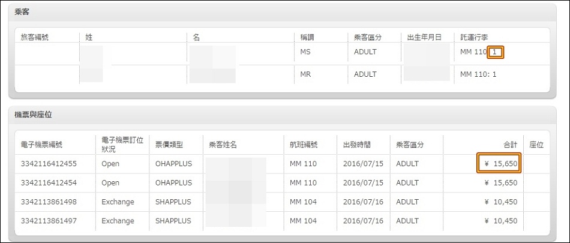
Task: Click SHAPPLUS fare type for ticket 3342113861497
Action: tap(173, 221)
